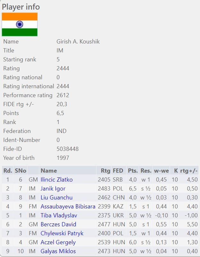Click the Pts. column header
This screenshot has width=200, height=257.
tap(133, 171)
